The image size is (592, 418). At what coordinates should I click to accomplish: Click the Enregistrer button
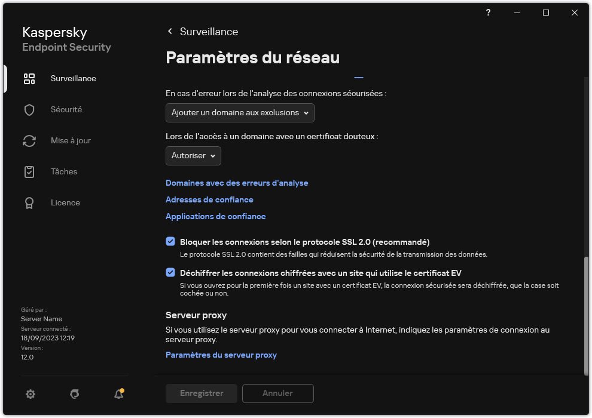coord(201,394)
